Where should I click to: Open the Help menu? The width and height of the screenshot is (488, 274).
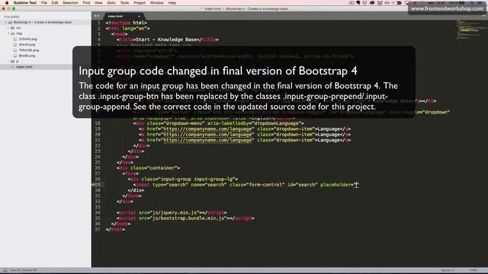pyautogui.click(x=172, y=3)
